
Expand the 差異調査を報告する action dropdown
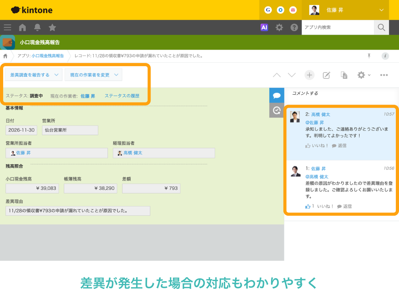[x=33, y=75]
